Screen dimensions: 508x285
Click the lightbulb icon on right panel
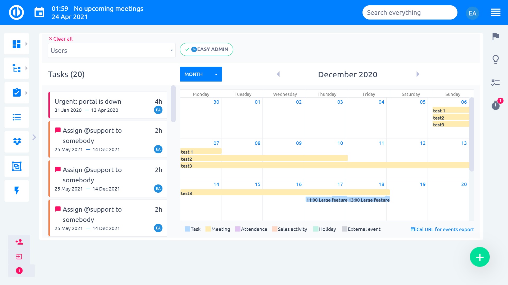pos(496,59)
